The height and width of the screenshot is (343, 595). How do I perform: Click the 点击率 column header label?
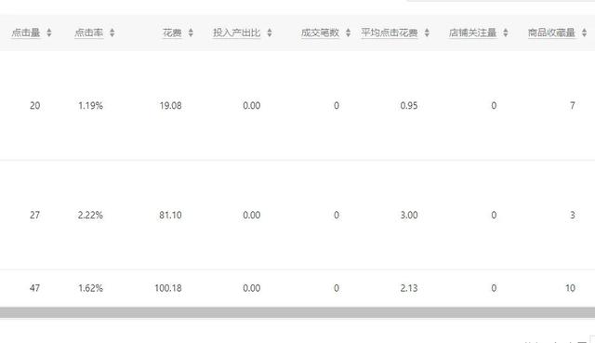(89, 33)
